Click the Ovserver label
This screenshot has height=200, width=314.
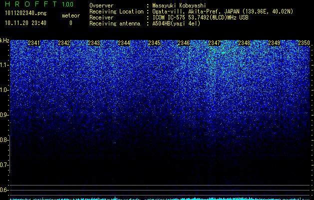(101, 5)
